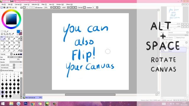Open the Stabilizer value dropdown
The height and width of the screenshot is (106, 189).
point(97,7)
